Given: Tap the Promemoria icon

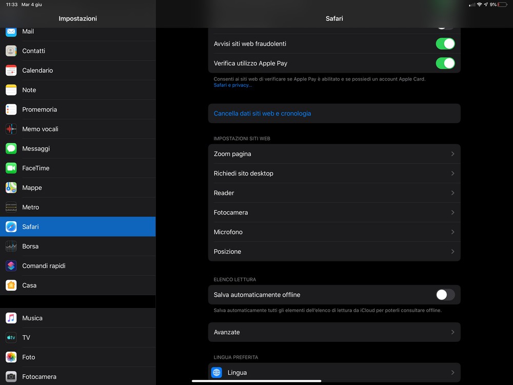Looking at the screenshot, I should tap(11, 109).
